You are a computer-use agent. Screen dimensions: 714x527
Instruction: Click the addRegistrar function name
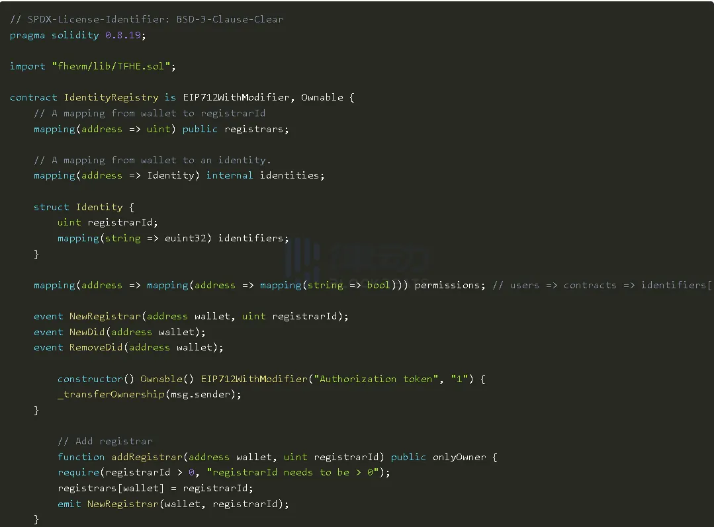click(146, 457)
